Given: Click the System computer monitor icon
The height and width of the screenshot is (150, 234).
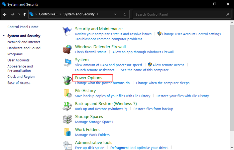Looking at the screenshot, I should [x=67, y=63].
